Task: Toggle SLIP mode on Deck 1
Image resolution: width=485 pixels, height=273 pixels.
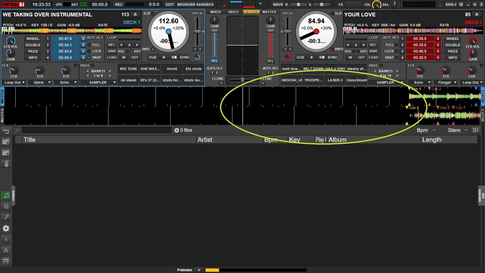Action: click(153, 13)
